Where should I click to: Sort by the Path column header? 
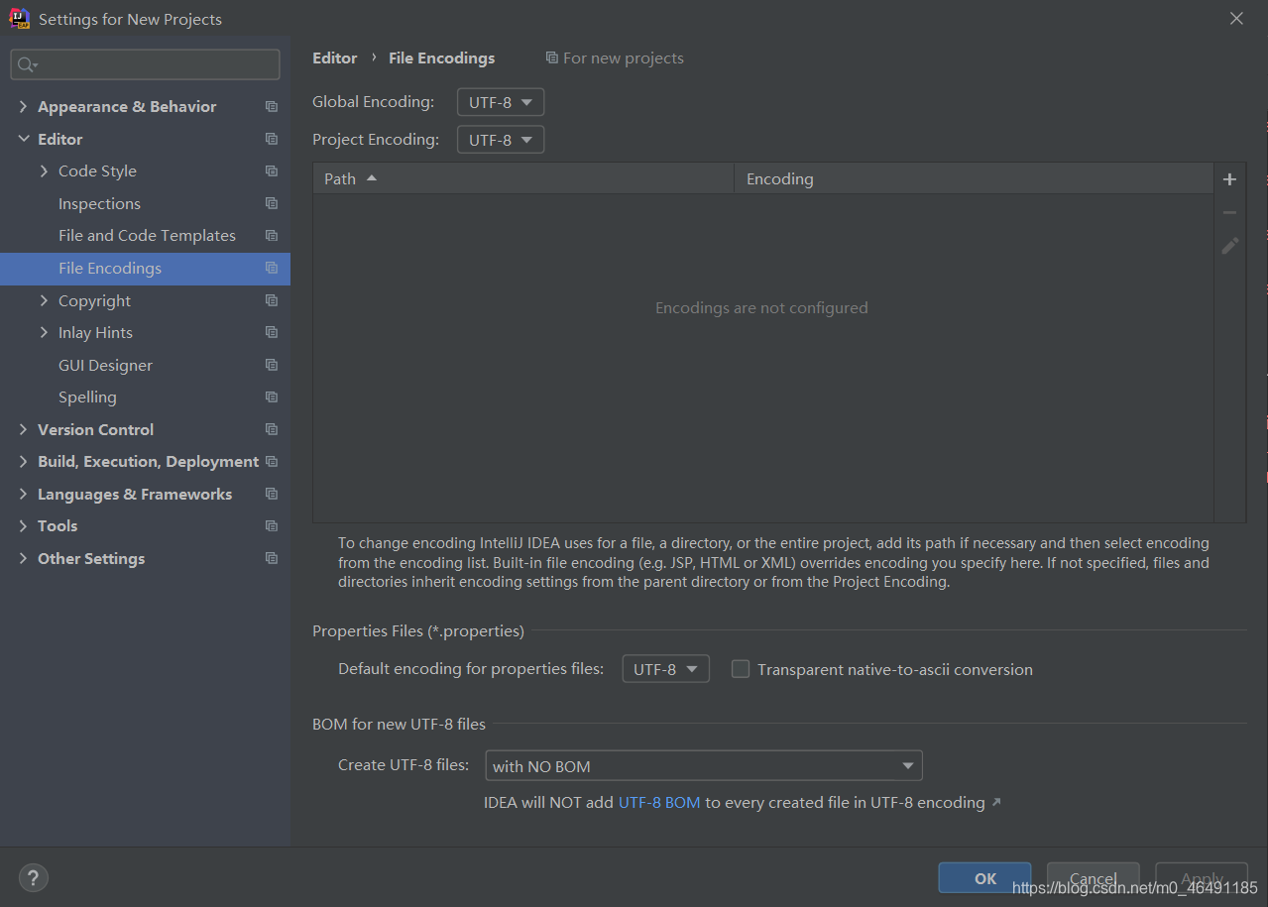(523, 179)
